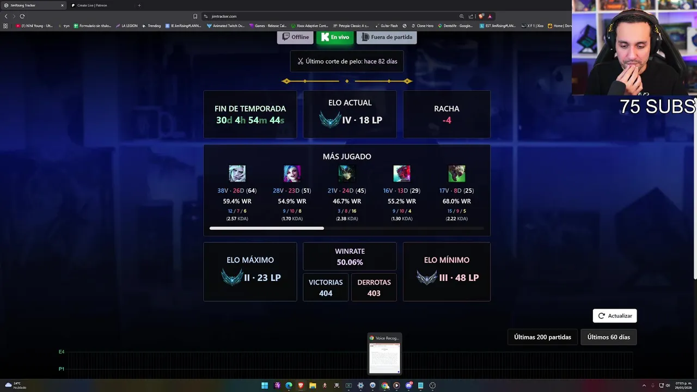Click the Actualizar button
The image size is (697, 392).
(615, 316)
